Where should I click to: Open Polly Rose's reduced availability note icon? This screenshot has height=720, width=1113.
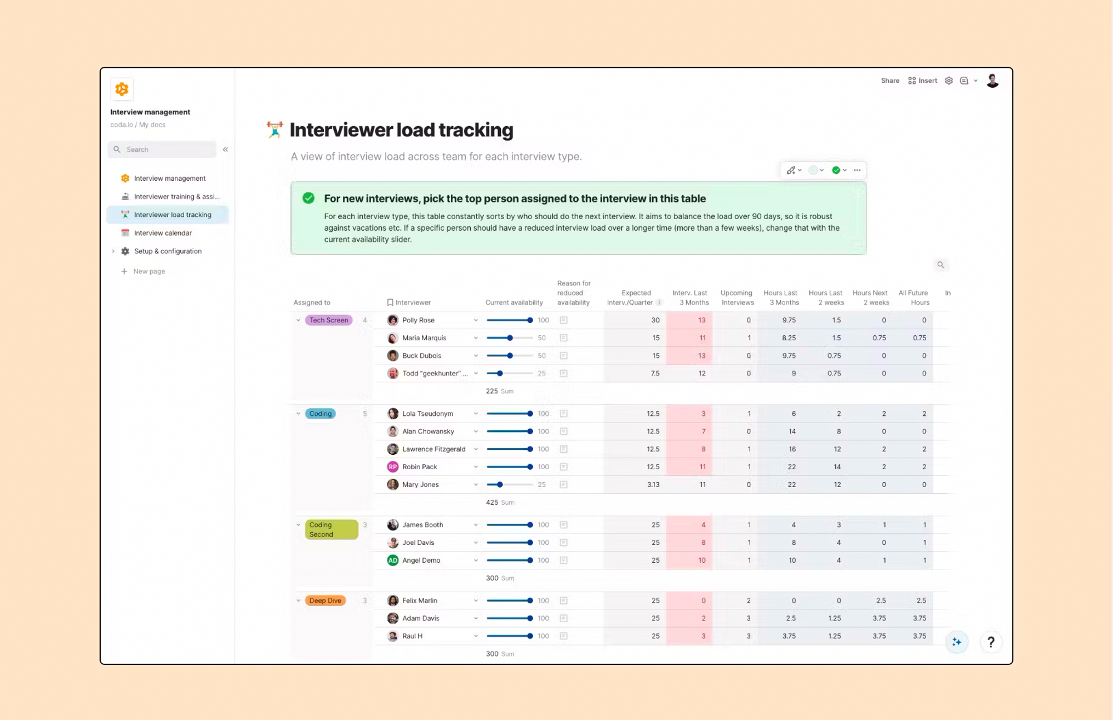(x=563, y=320)
